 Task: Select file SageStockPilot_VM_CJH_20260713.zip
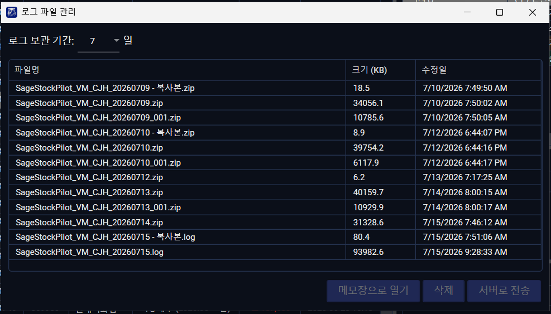89,192
